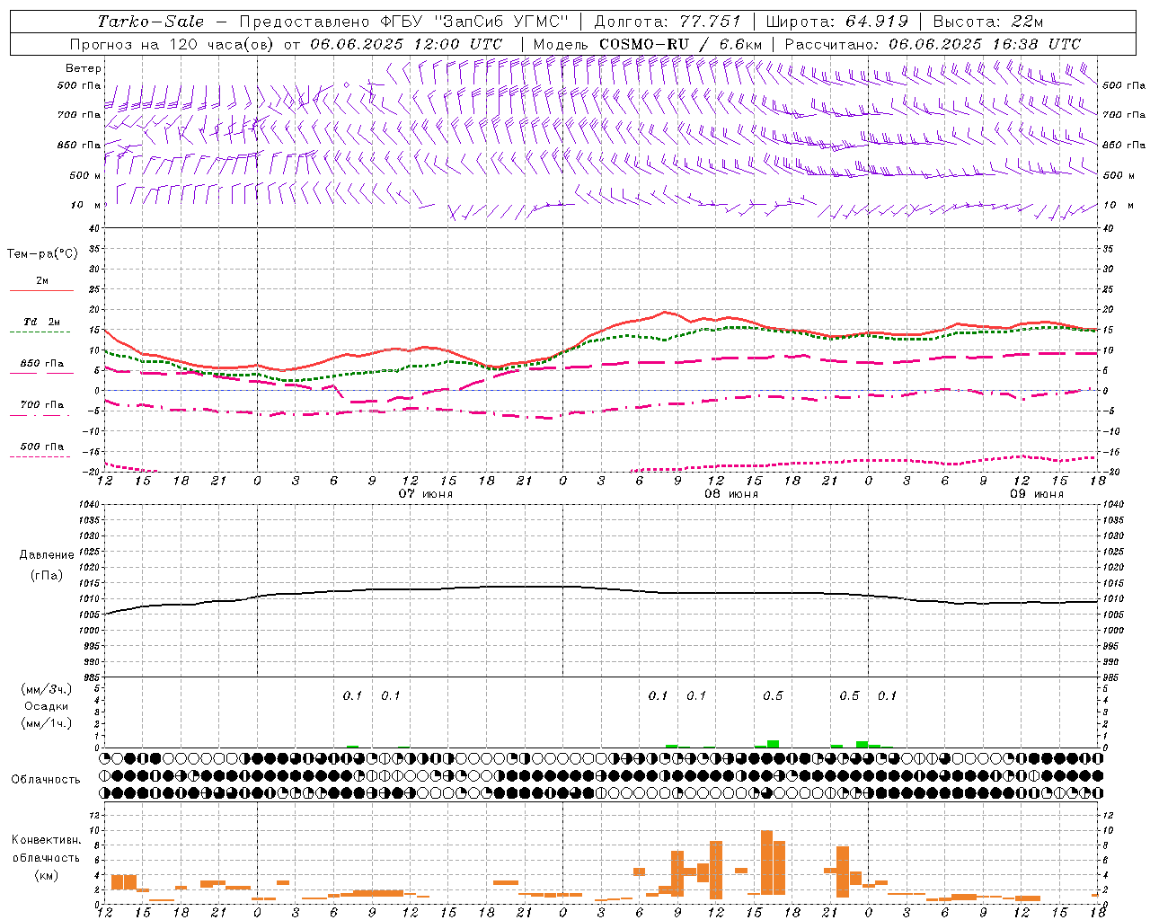Click the '07 июня' date label
Viewport: 1150px width, 920px height.
[x=426, y=494]
